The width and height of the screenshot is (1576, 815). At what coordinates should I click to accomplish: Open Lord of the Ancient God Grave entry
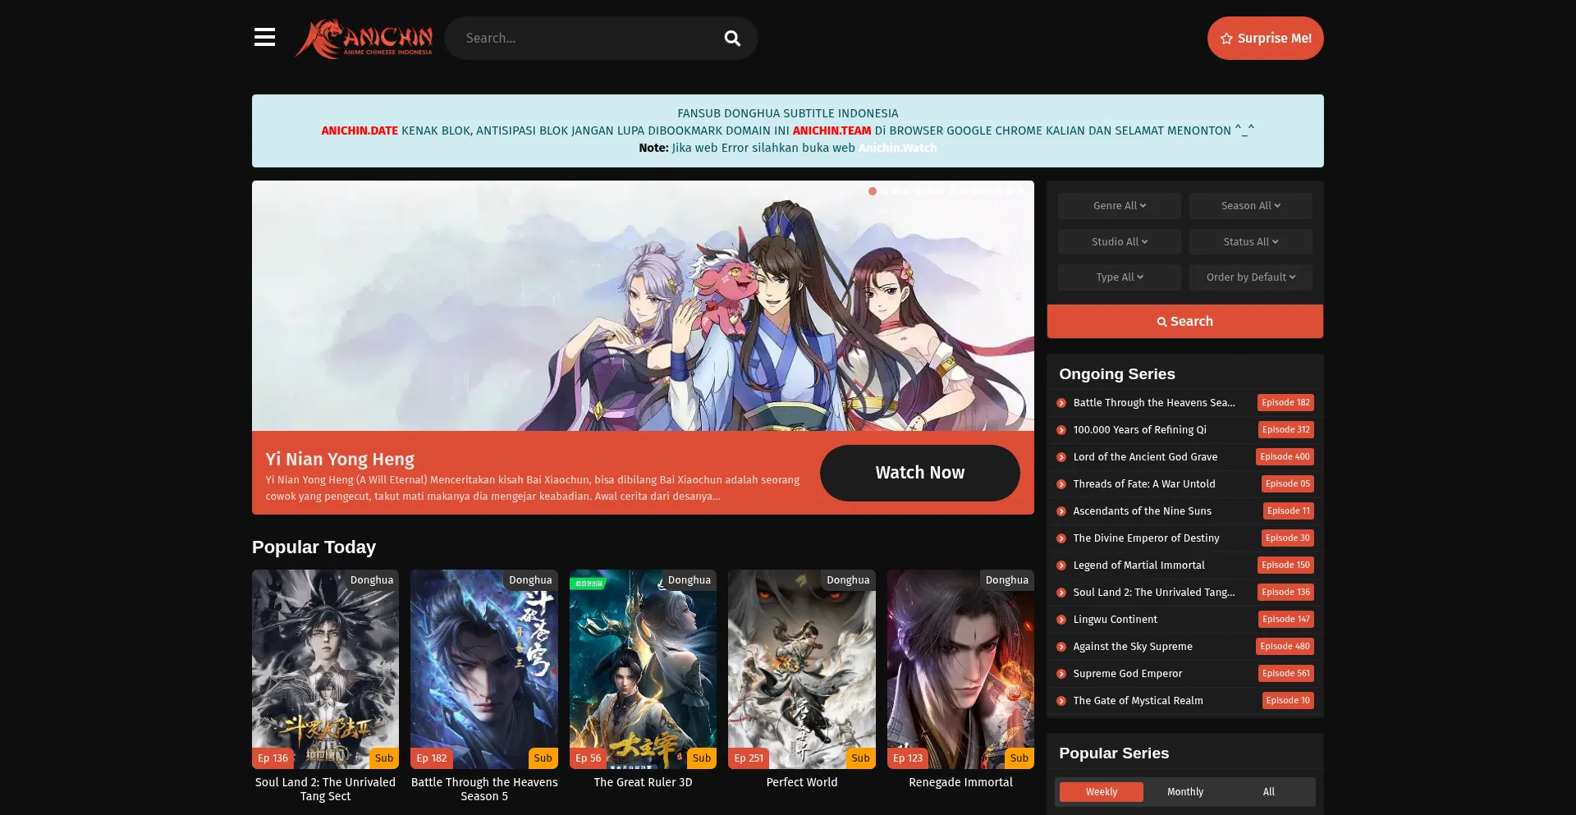(1145, 457)
